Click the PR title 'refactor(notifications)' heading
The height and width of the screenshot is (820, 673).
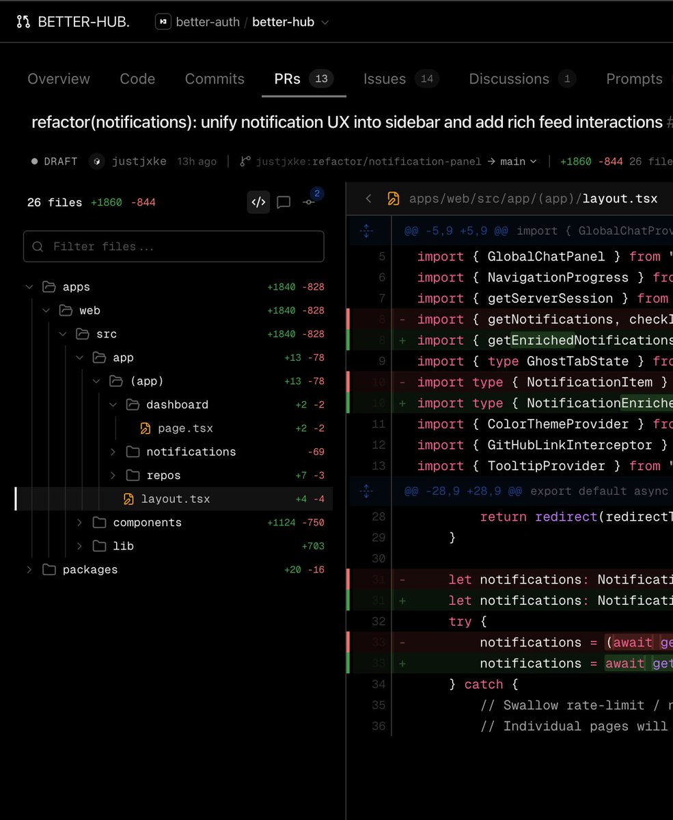(x=347, y=122)
